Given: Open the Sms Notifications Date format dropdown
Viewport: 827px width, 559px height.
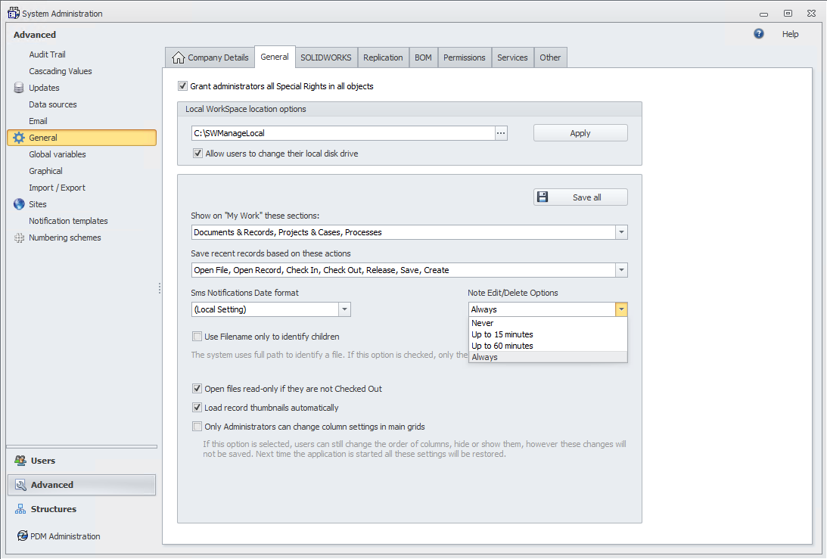Looking at the screenshot, I should point(344,309).
